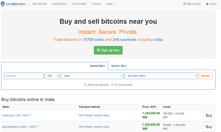Image resolution: width=221 pixels, height=132 pixels.
Task: Click the Seller column header
Action: (x=6, y=107)
